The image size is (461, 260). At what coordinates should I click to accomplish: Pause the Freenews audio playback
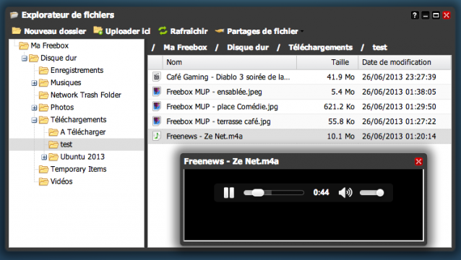coord(229,193)
